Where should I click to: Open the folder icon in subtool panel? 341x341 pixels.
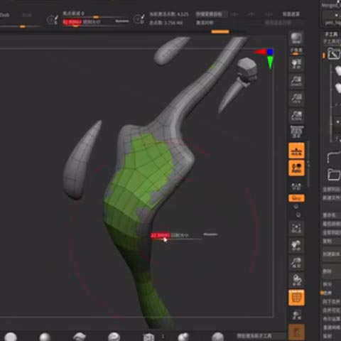coord(333,175)
